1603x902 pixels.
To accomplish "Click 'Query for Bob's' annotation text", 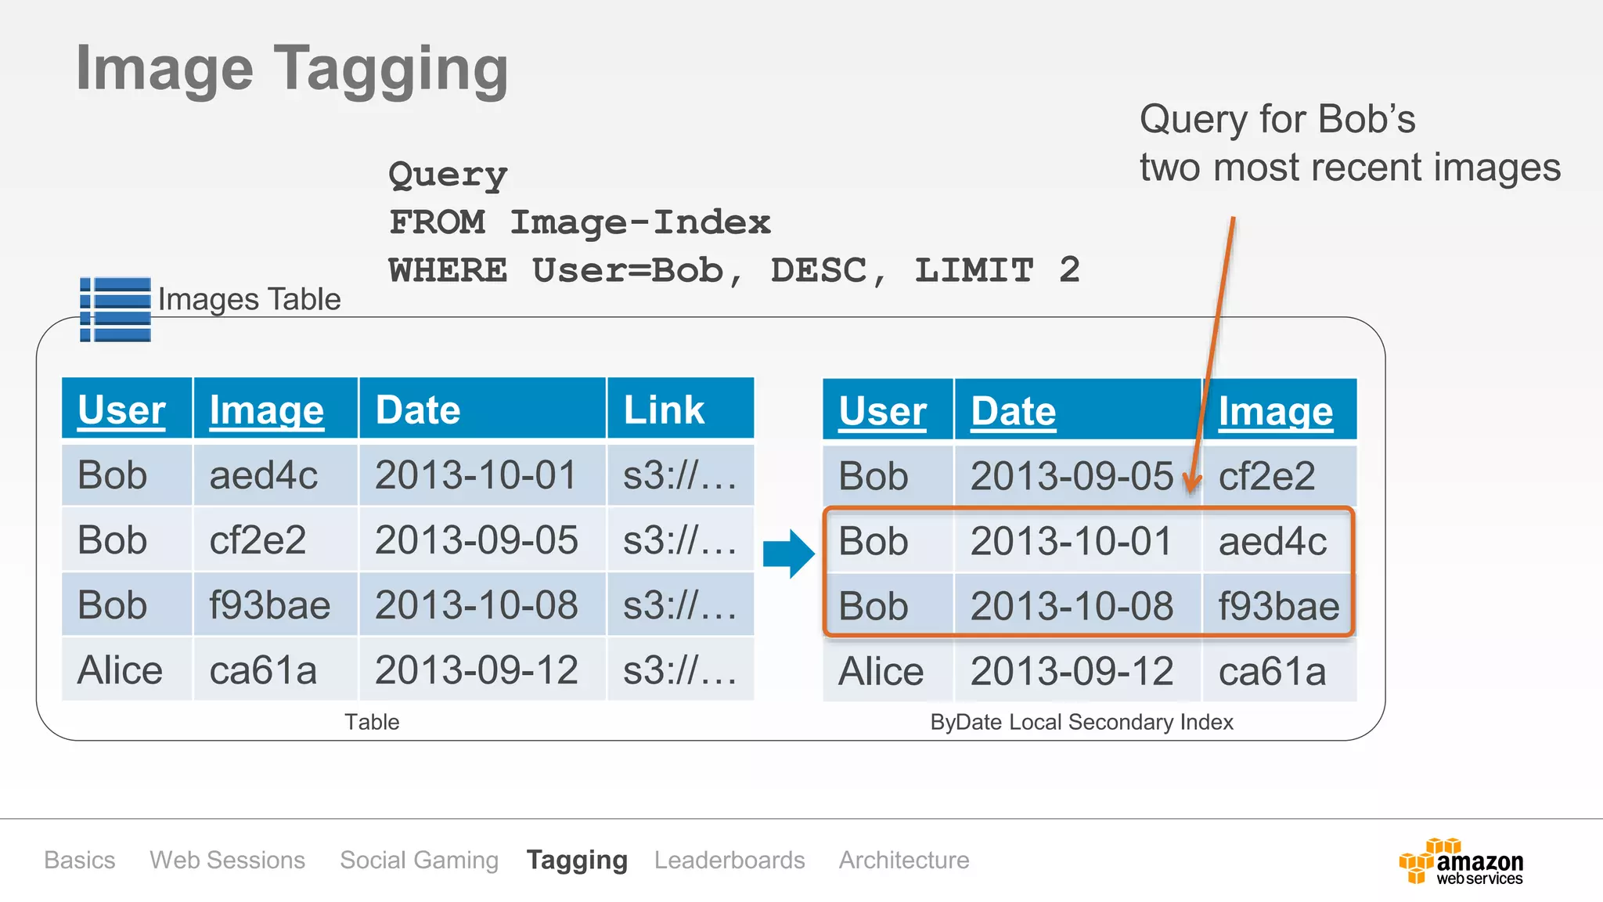I will 1277,120.
